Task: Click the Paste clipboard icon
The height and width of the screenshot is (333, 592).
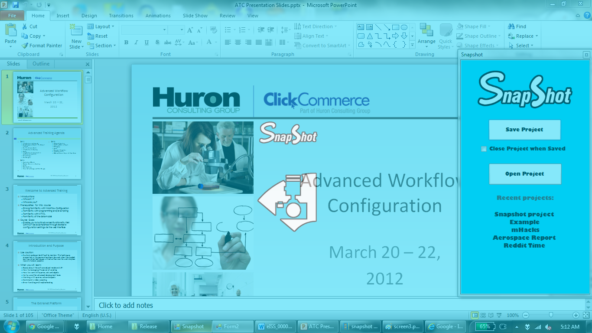Action: [x=11, y=30]
